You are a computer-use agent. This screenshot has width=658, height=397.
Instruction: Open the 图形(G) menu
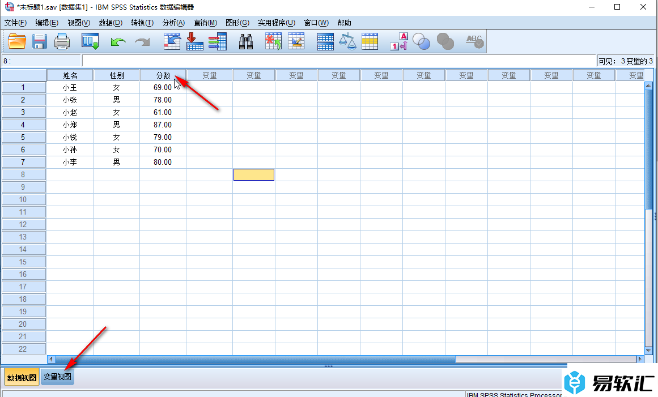[237, 23]
